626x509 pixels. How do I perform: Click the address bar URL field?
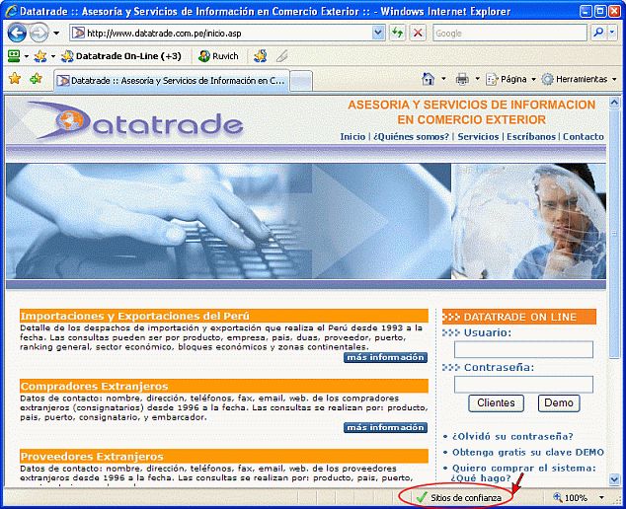pyautogui.click(x=227, y=34)
